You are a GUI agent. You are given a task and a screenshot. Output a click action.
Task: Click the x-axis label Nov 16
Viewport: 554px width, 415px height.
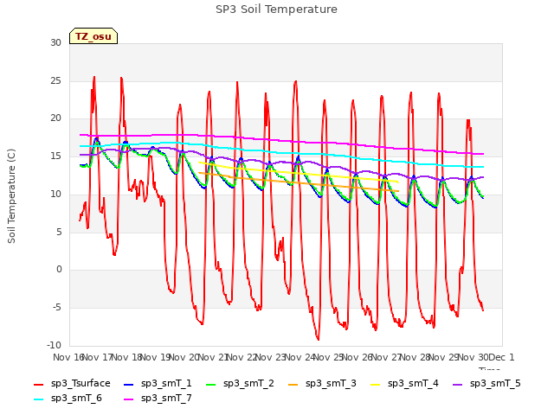click(68, 357)
